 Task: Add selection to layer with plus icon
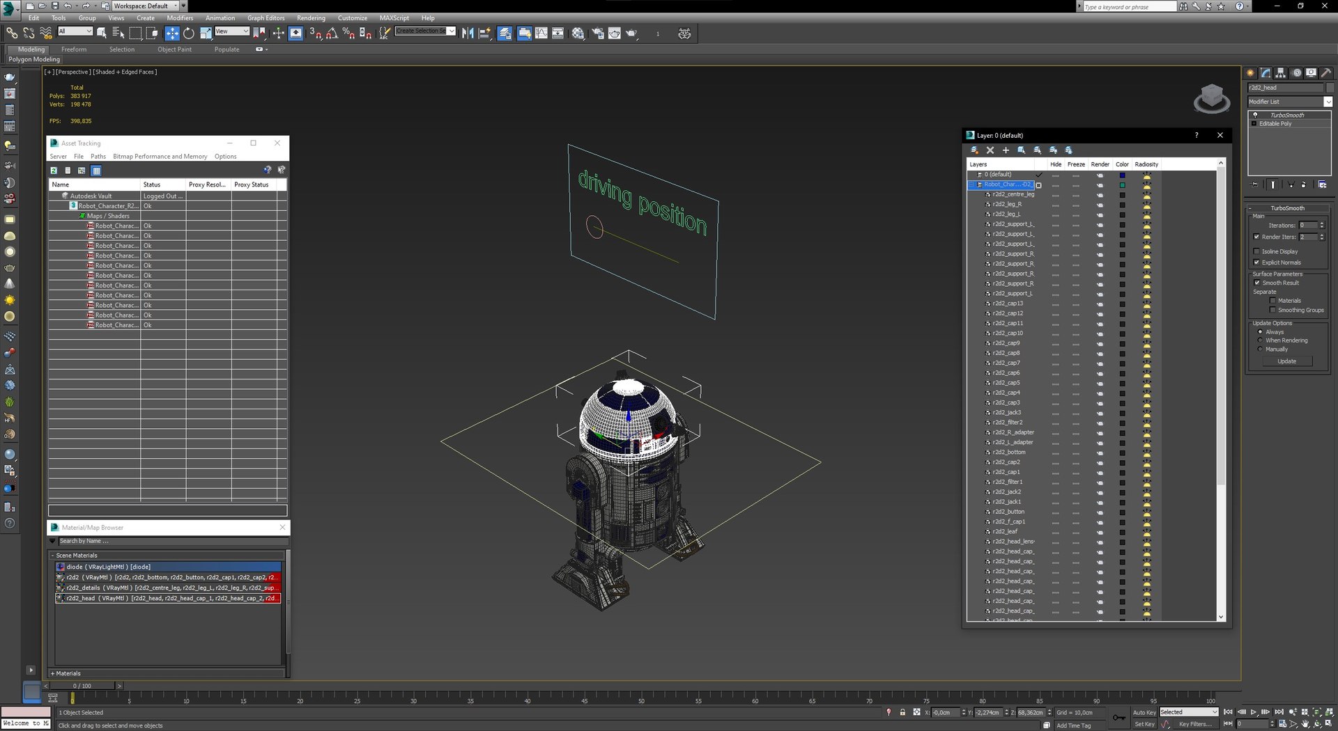click(x=1006, y=150)
